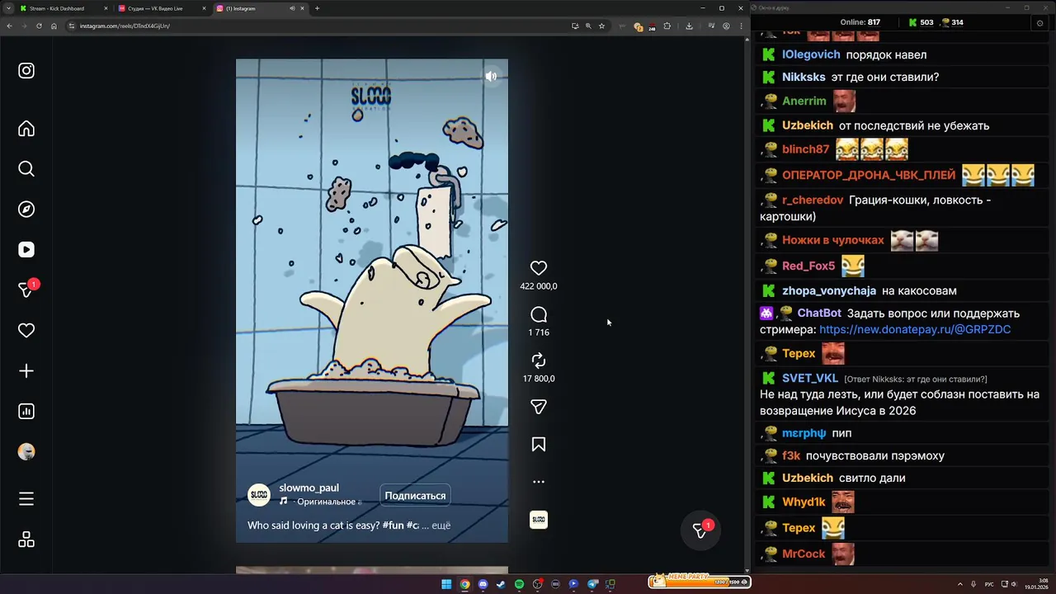1056x594 pixels.
Task: Show hidden system tray icons chevron
Action: pos(960,584)
